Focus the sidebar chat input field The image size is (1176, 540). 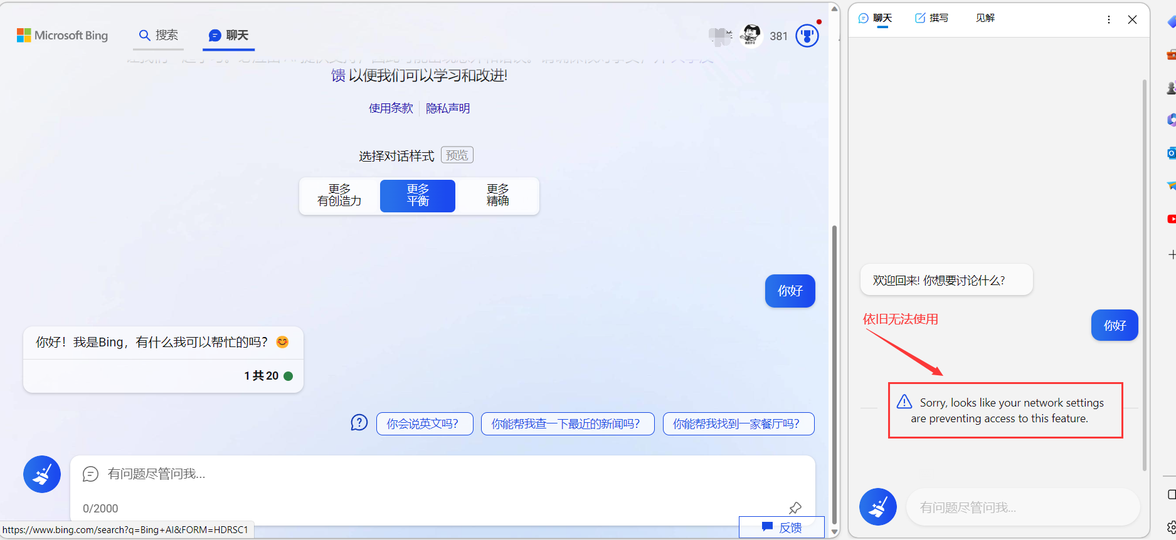point(1022,507)
